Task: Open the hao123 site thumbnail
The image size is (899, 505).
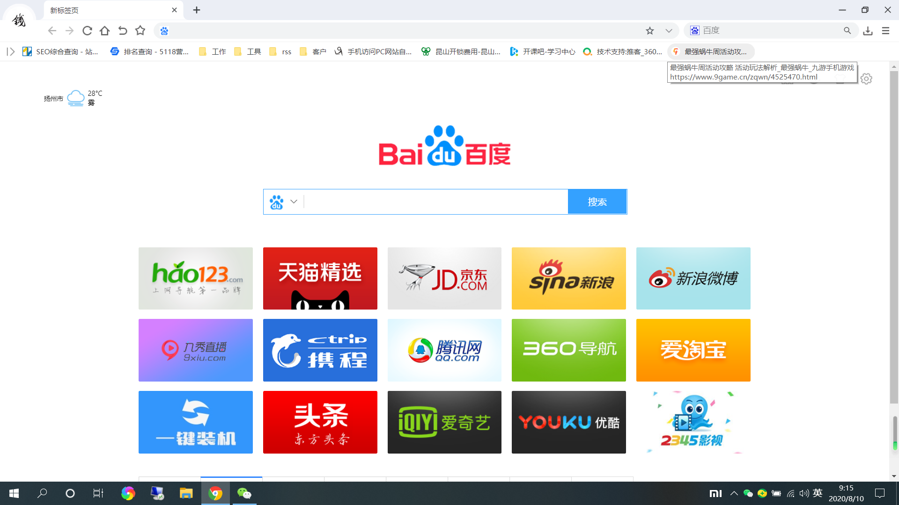Action: click(x=195, y=278)
